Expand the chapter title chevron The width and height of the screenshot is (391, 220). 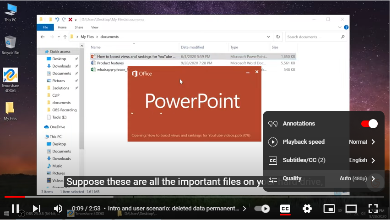[244, 209]
